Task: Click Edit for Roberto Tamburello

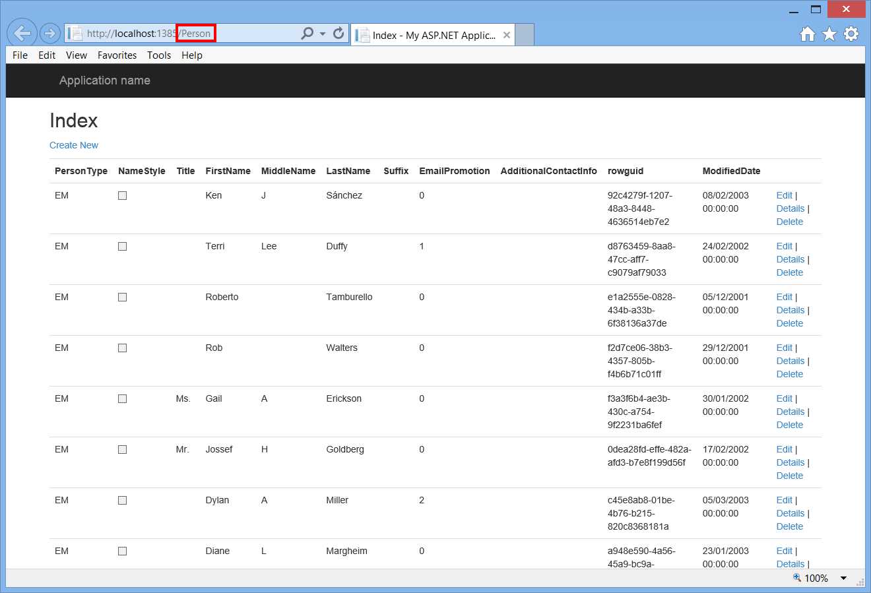Action: 784,297
